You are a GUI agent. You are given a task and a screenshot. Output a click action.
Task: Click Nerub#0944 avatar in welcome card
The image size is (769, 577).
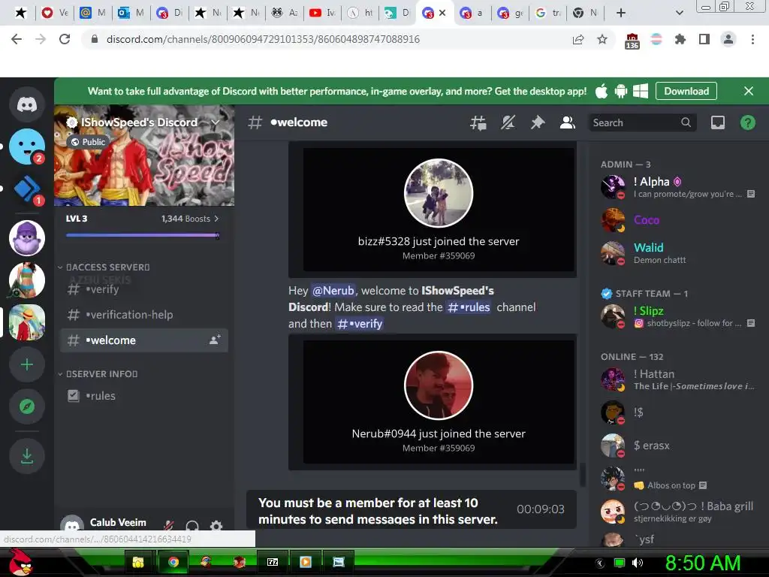tap(439, 385)
